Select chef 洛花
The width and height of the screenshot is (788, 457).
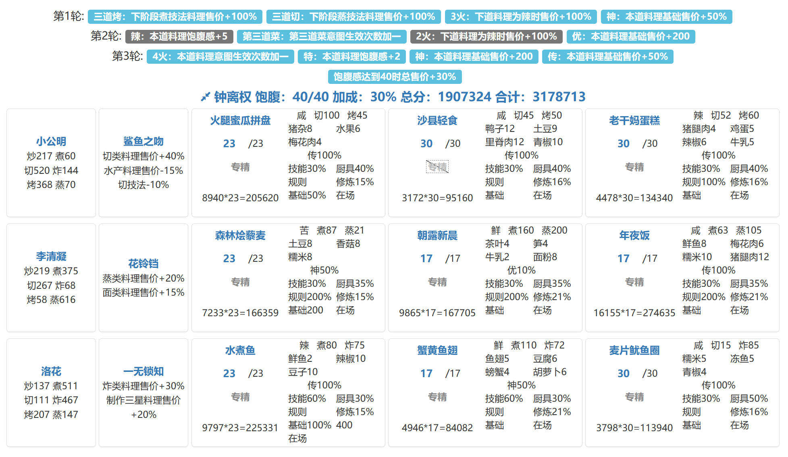51,371
